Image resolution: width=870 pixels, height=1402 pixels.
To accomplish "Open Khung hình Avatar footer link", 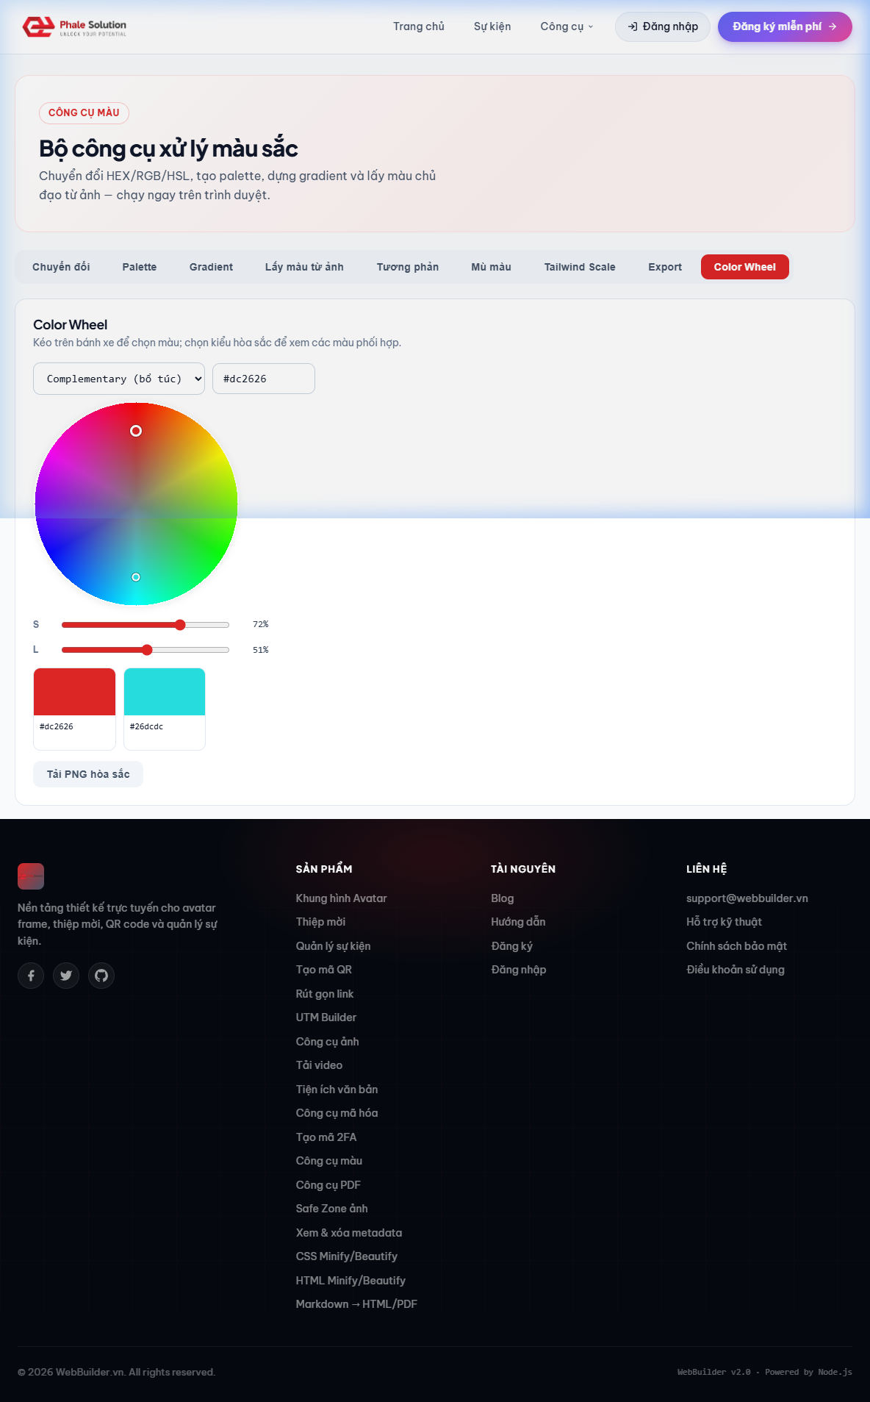I will (341, 898).
